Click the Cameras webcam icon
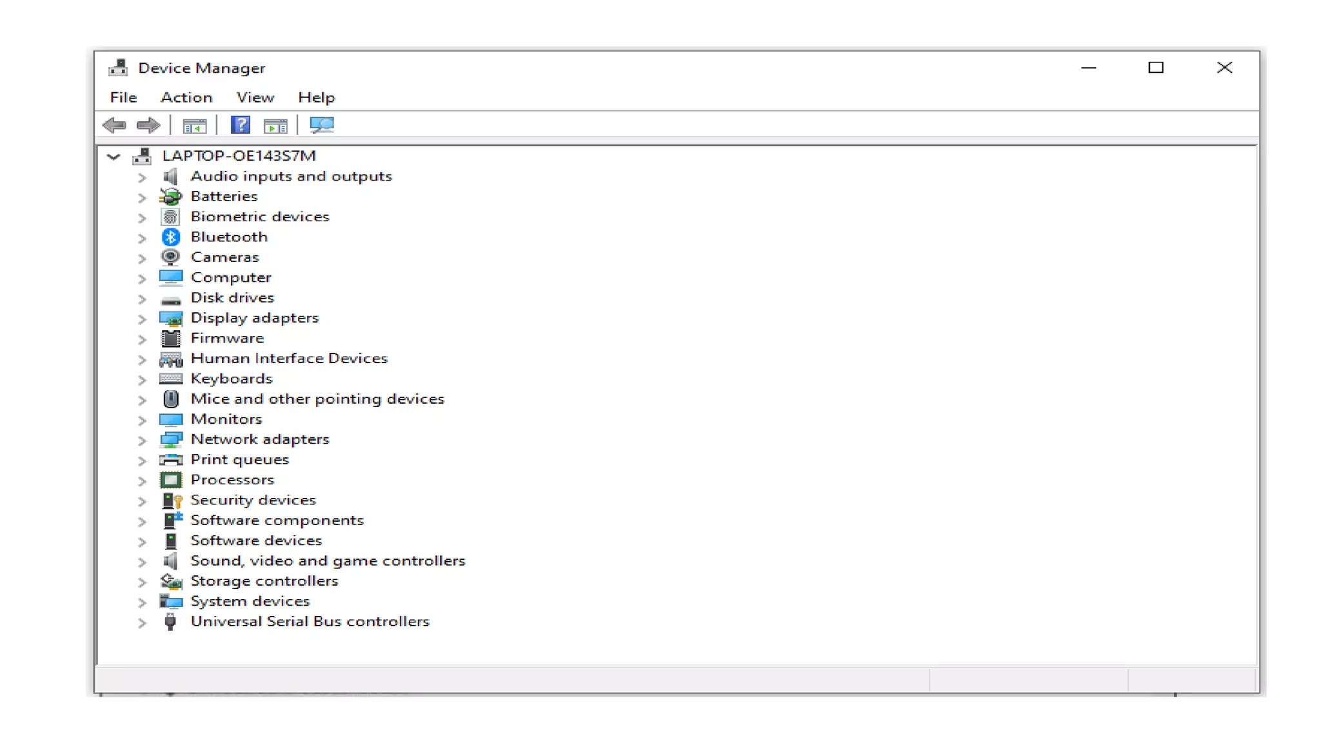Screen dimensions: 1321x743 coord(171,257)
